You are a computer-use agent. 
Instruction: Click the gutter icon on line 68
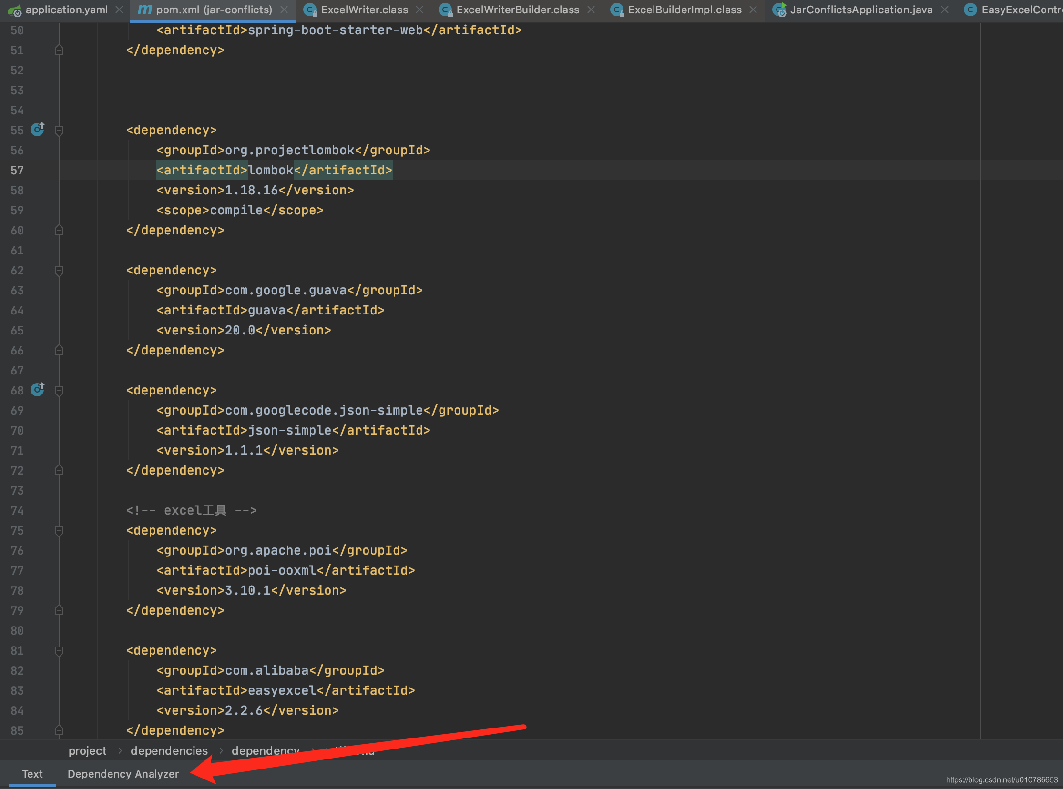pos(37,390)
